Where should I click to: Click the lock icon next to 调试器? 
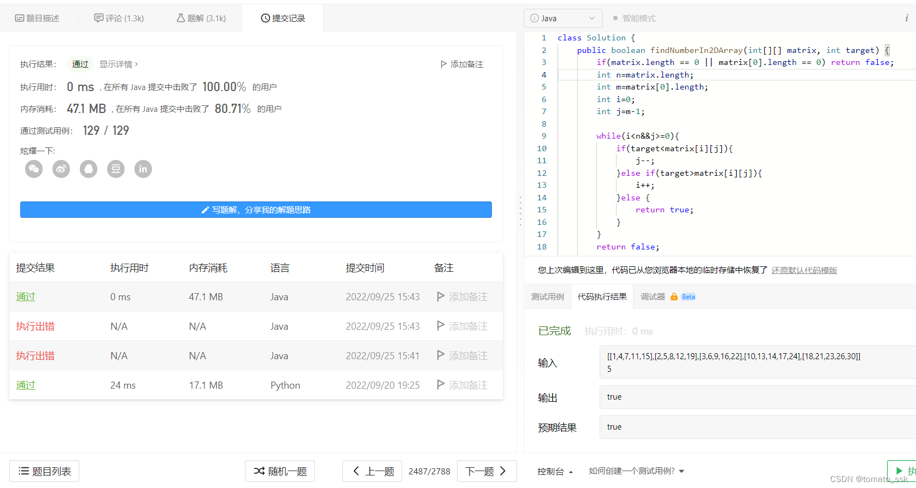pyautogui.click(x=674, y=296)
